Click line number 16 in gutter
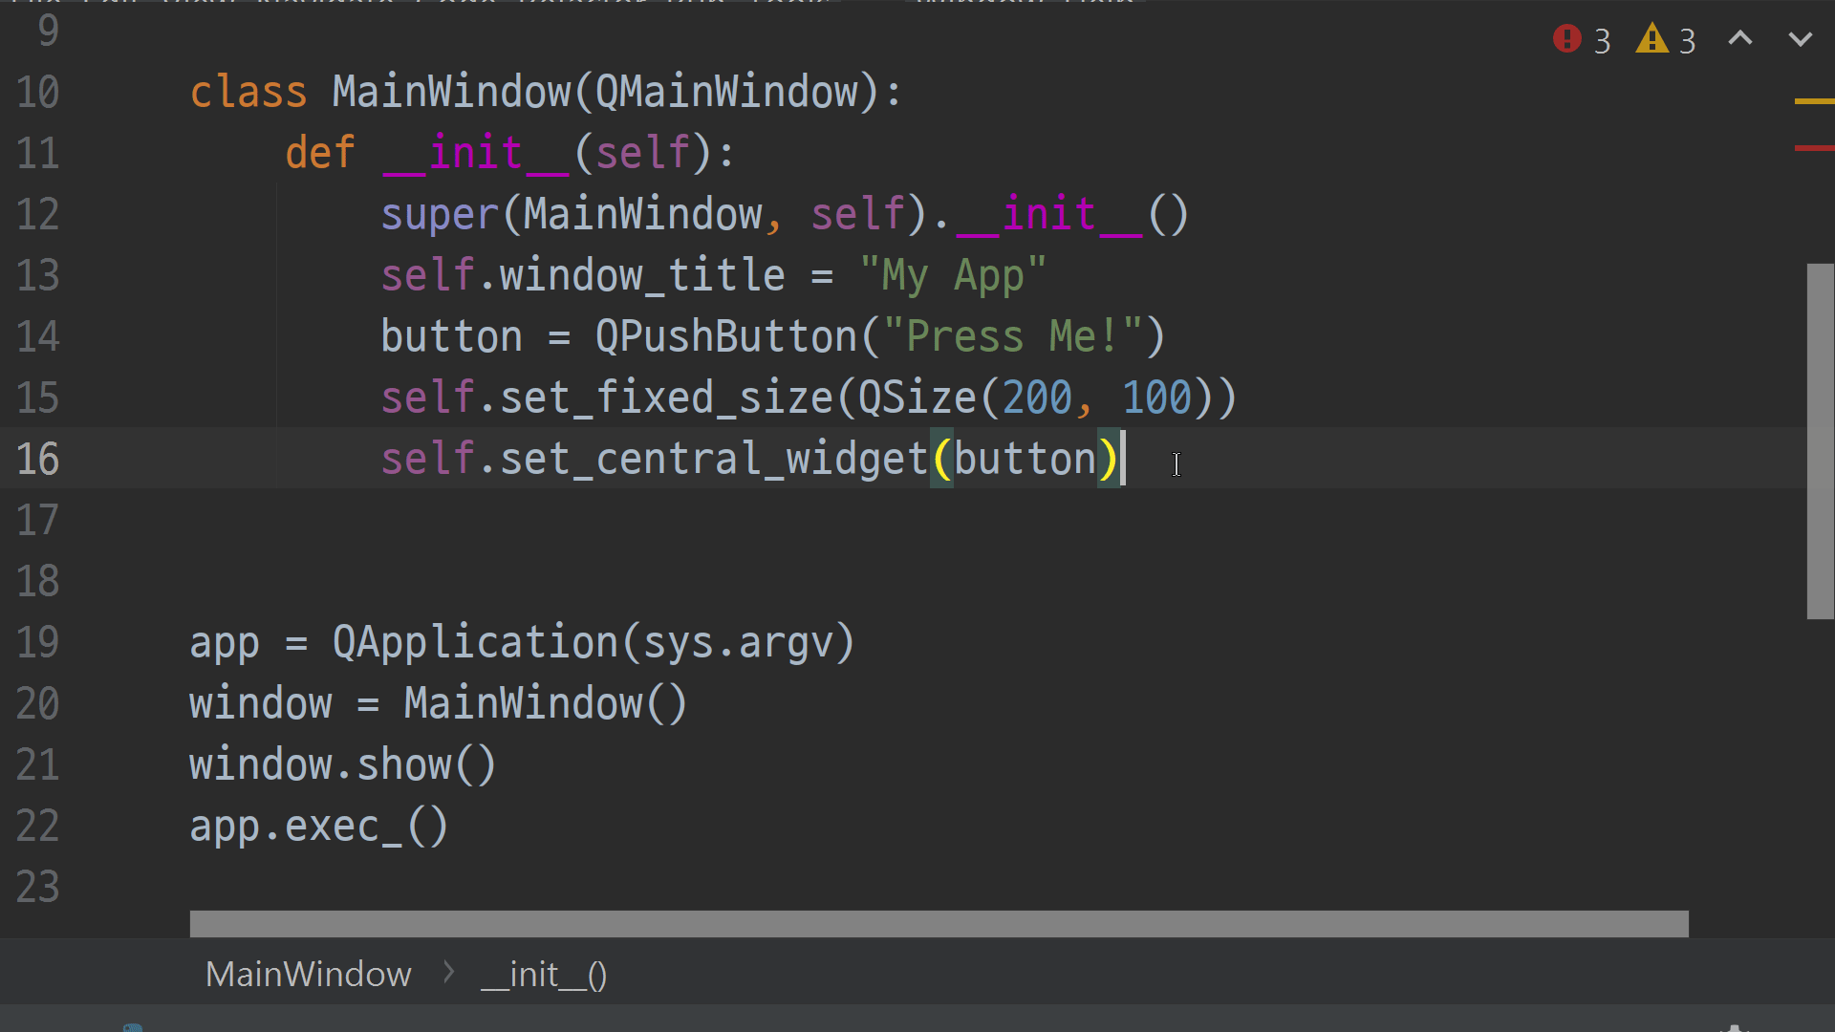 (x=38, y=459)
